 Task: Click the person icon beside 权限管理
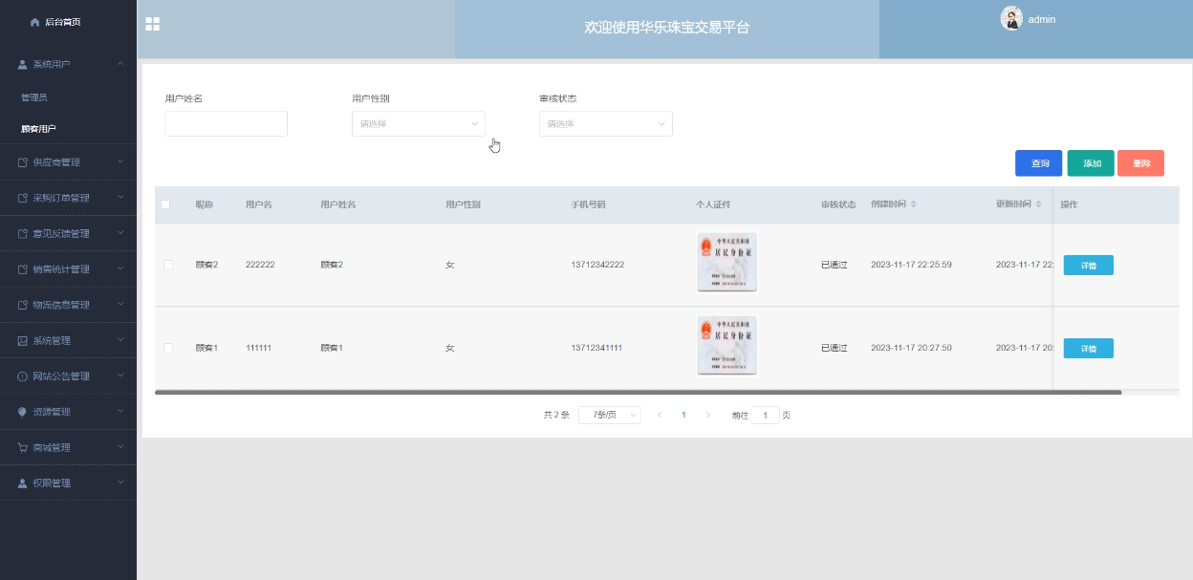coord(23,483)
